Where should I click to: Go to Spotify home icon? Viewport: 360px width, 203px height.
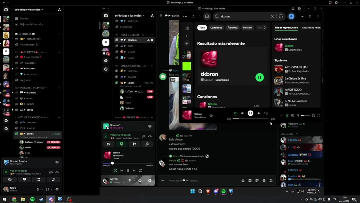[207, 16]
